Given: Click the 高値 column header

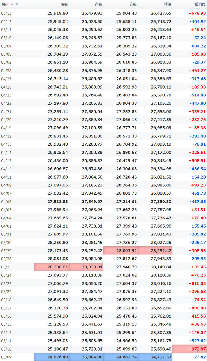Looking at the screenshot, I should point(98,5).
